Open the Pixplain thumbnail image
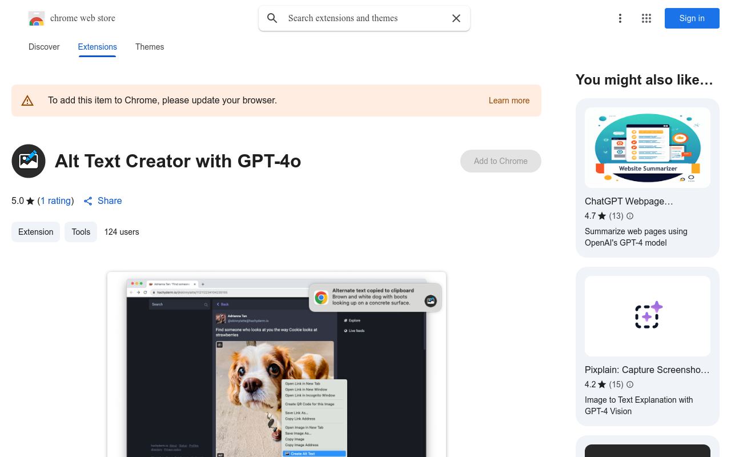Image resolution: width=731 pixels, height=457 pixels. coord(648,316)
